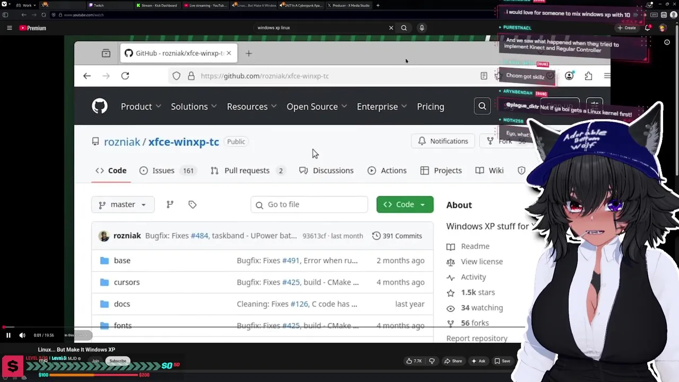The image size is (679, 382).
Task: Open the Issues tab
Action: tap(167, 170)
